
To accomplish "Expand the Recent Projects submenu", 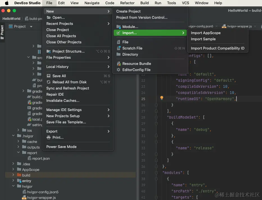I will pos(108,23).
